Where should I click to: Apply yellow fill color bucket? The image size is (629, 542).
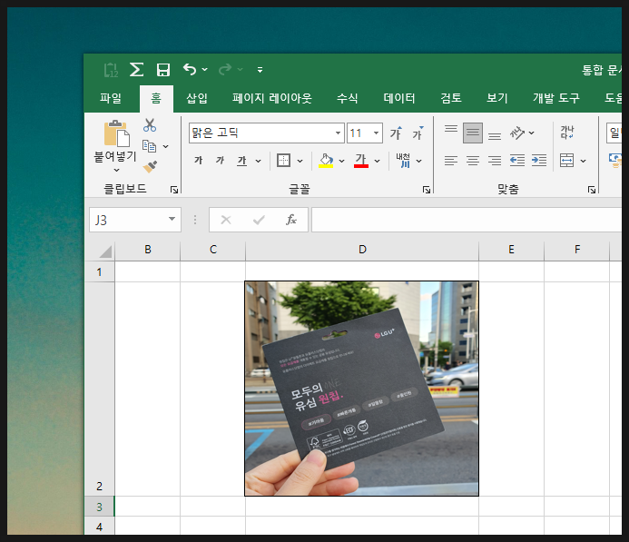pyautogui.click(x=326, y=161)
